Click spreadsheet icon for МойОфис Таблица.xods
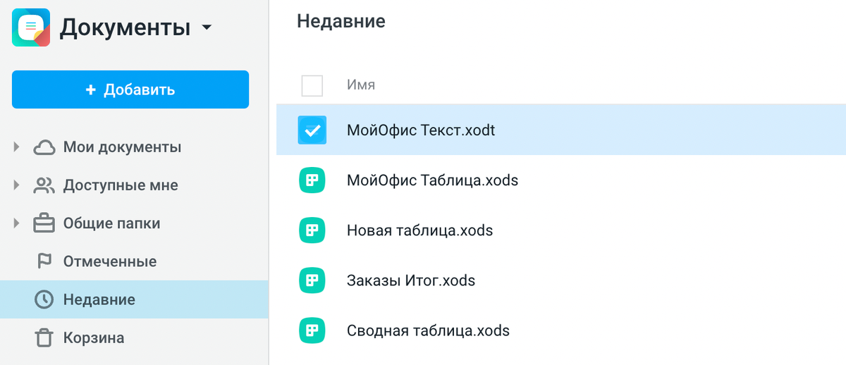The width and height of the screenshot is (846, 365). click(x=312, y=180)
